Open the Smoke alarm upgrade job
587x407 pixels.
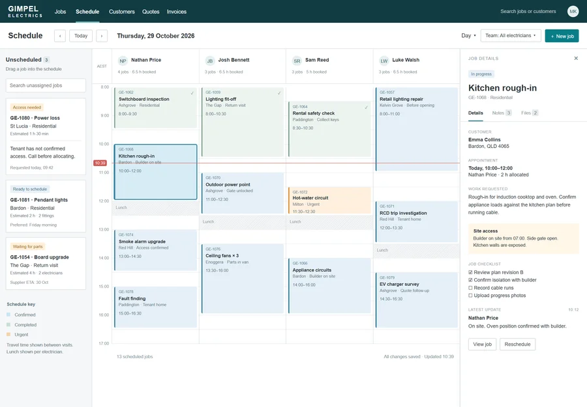155,250
